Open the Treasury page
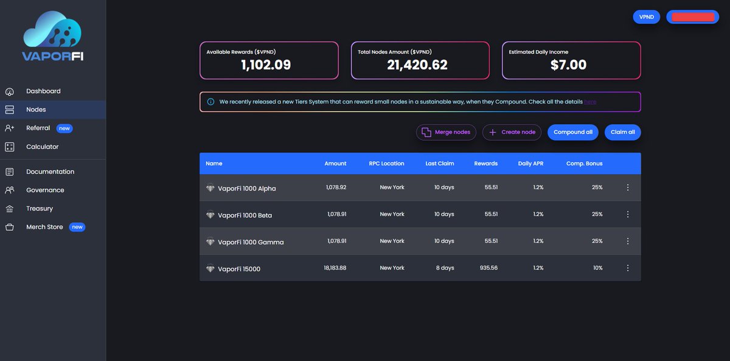This screenshot has height=361, width=730. tap(53, 208)
